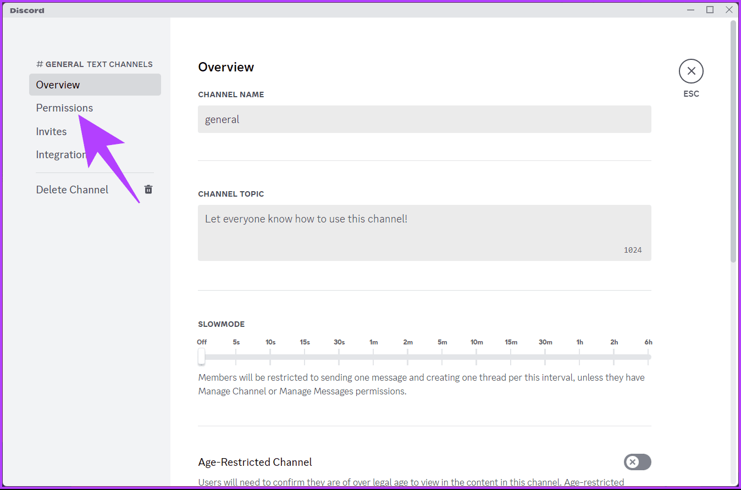Switch to the Invites tab
Image resolution: width=741 pixels, height=490 pixels.
(51, 132)
